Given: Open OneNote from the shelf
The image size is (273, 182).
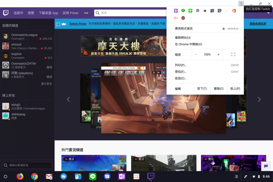Looking at the screenshot, I should [x=122, y=176].
